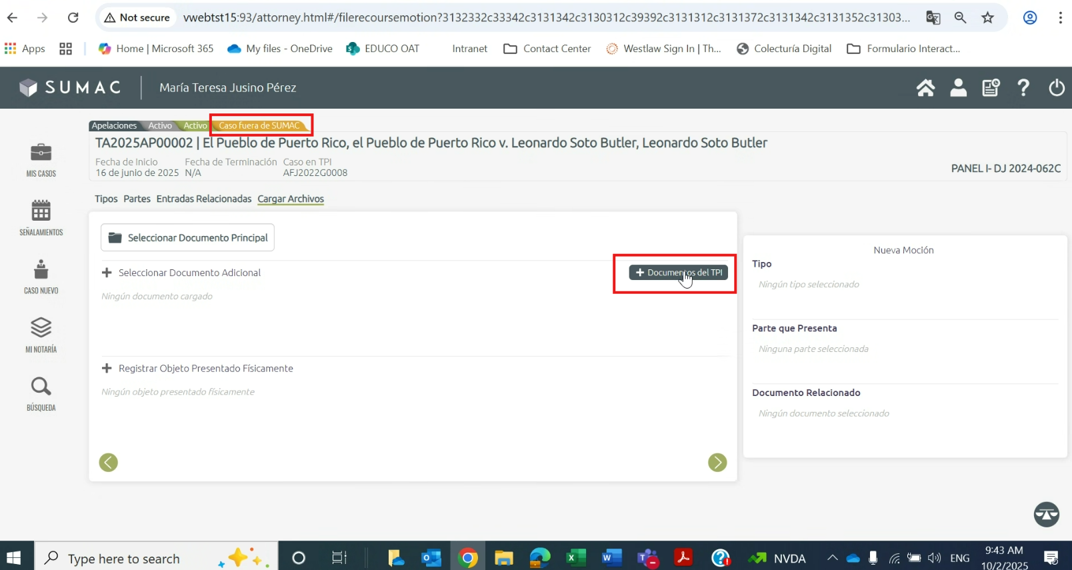Click the Documentos del TPI button
1072x570 pixels.
[x=679, y=272]
